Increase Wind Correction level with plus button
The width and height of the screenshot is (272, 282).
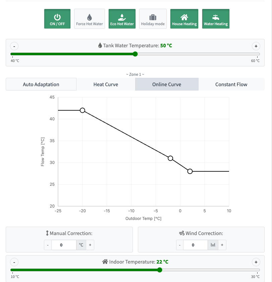tap(222, 245)
